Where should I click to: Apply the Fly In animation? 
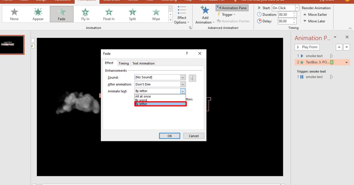(85, 14)
